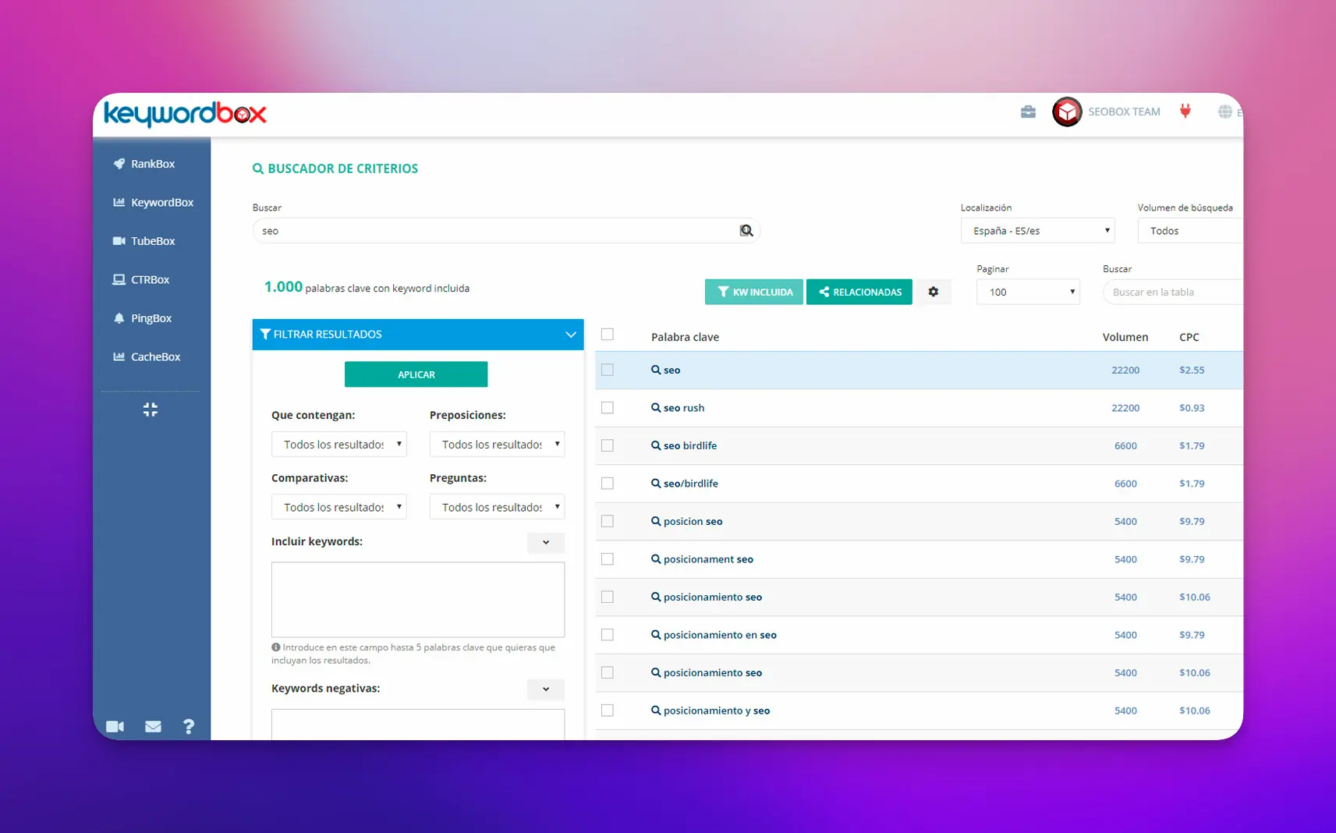Image resolution: width=1336 pixels, height=833 pixels.
Task: Open the contact email icon
Action: 153,726
